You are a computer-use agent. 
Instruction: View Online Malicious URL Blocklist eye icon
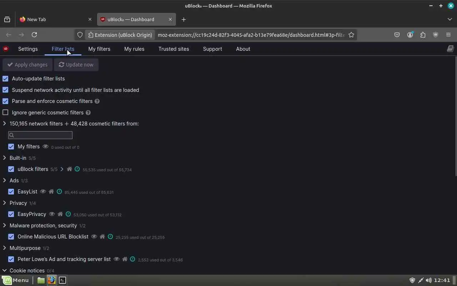point(94,237)
